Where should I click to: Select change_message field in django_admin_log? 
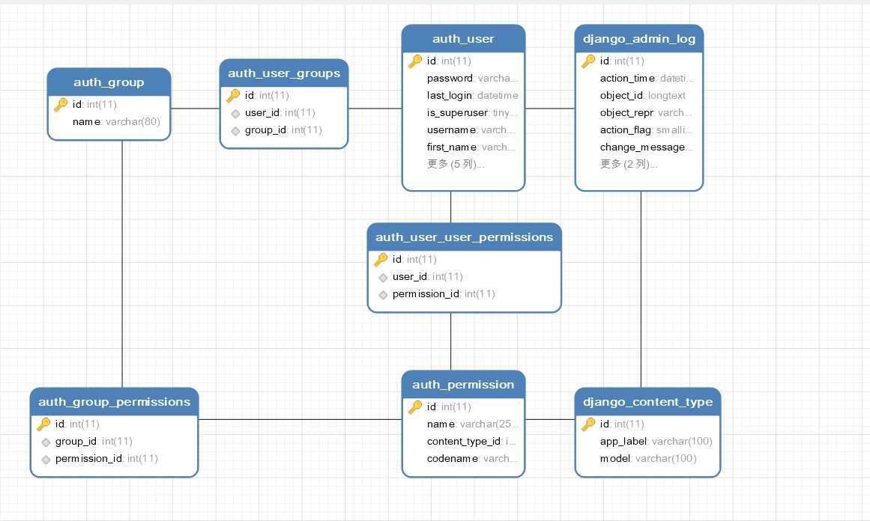point(646,147)
